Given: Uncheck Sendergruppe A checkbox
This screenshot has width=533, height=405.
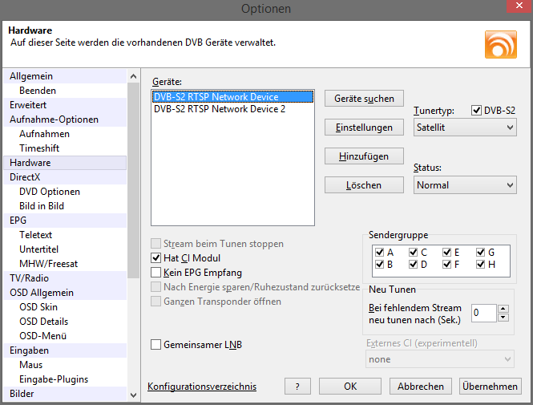Looking at the screenshot, I should [x=379, y=252].
